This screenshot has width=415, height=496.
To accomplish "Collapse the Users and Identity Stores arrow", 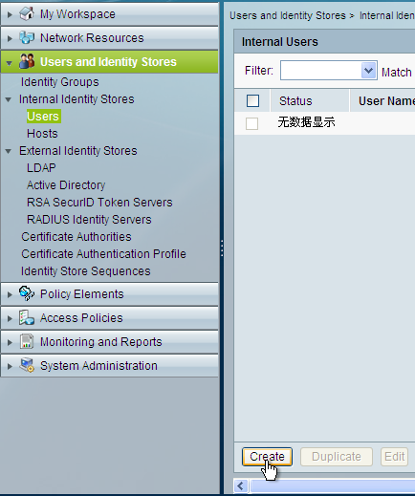I will tap(10, 63).
